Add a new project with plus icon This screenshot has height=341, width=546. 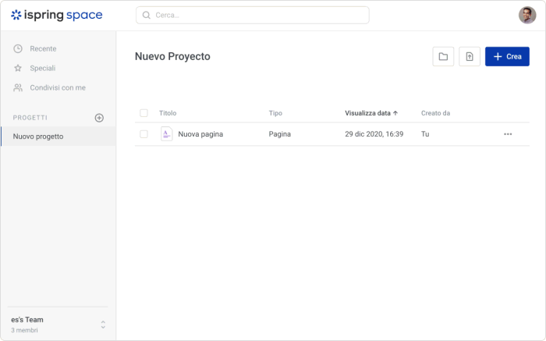[x=99, y=118]
